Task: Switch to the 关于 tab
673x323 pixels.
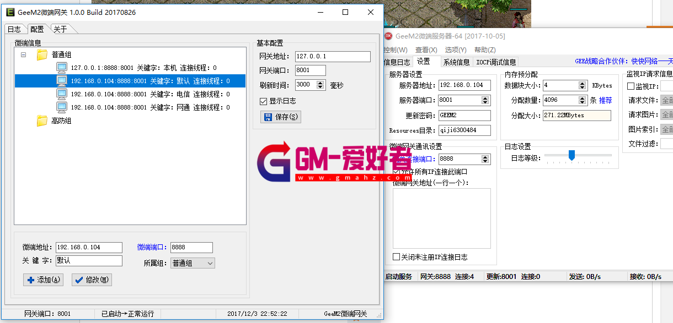Action: (60, 29)
